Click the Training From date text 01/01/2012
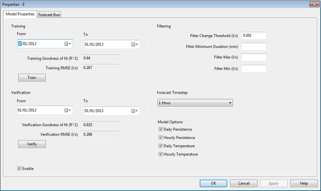The width and height of the screenshot is (321, 191). 27,44
